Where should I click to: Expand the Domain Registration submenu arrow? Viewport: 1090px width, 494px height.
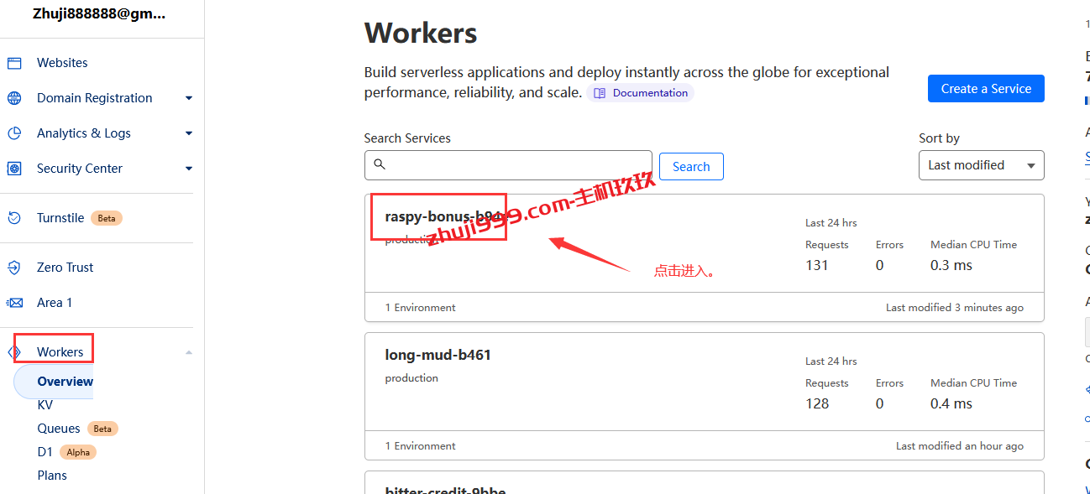(189, 98)
